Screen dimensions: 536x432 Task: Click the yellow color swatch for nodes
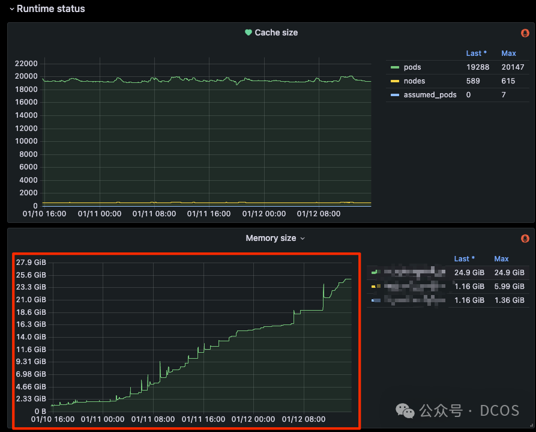coord(395,81)
